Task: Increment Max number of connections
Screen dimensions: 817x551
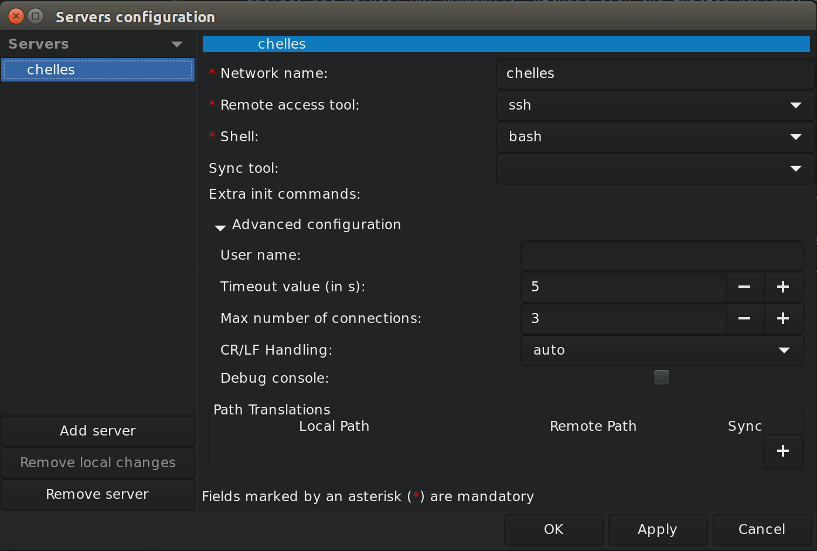Action: 784,319
